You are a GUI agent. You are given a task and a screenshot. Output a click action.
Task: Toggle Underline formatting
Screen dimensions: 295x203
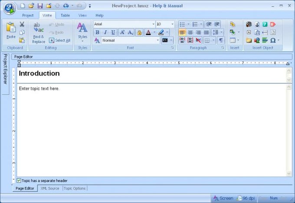tap(113, 33)
